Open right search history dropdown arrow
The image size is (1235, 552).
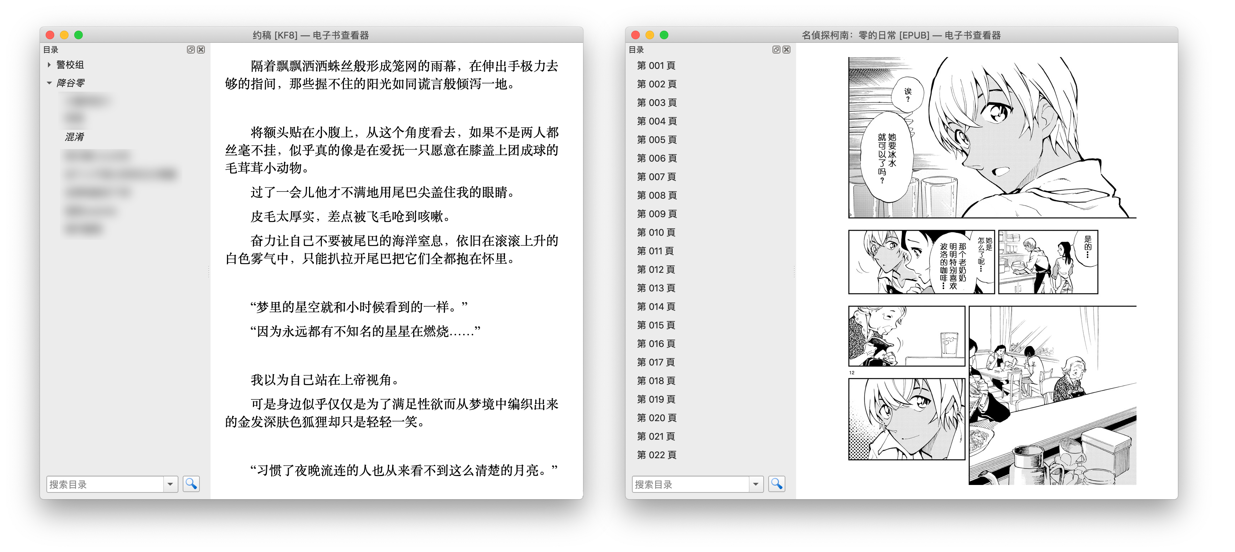point(755,484)
